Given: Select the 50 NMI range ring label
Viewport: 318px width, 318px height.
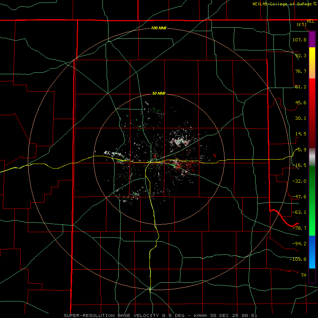Looking at the screenshot, I should [159, 93].
